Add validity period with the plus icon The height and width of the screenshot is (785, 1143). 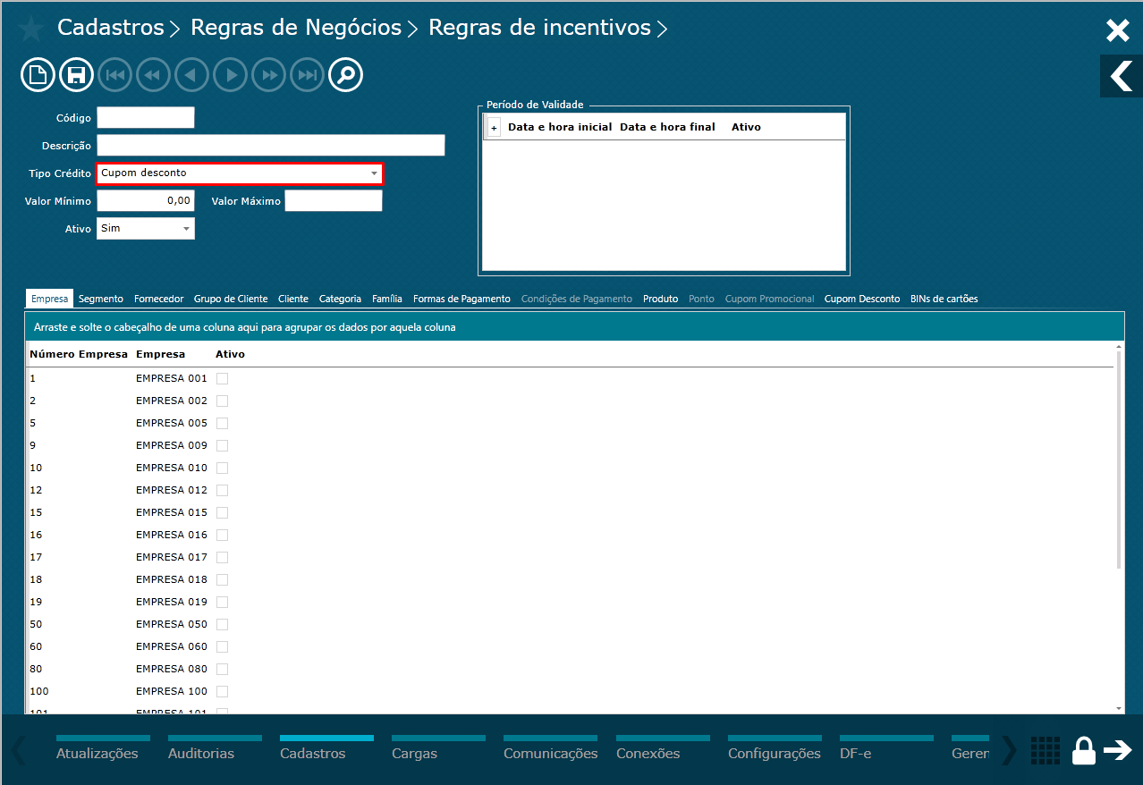click(x=495, y=128)
